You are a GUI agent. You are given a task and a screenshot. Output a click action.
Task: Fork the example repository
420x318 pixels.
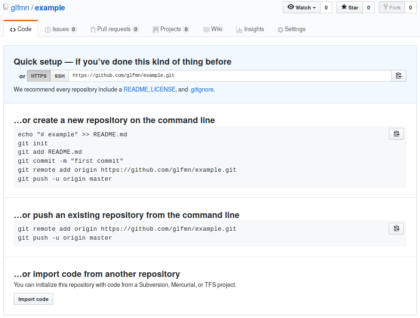(x=392, y=8)
